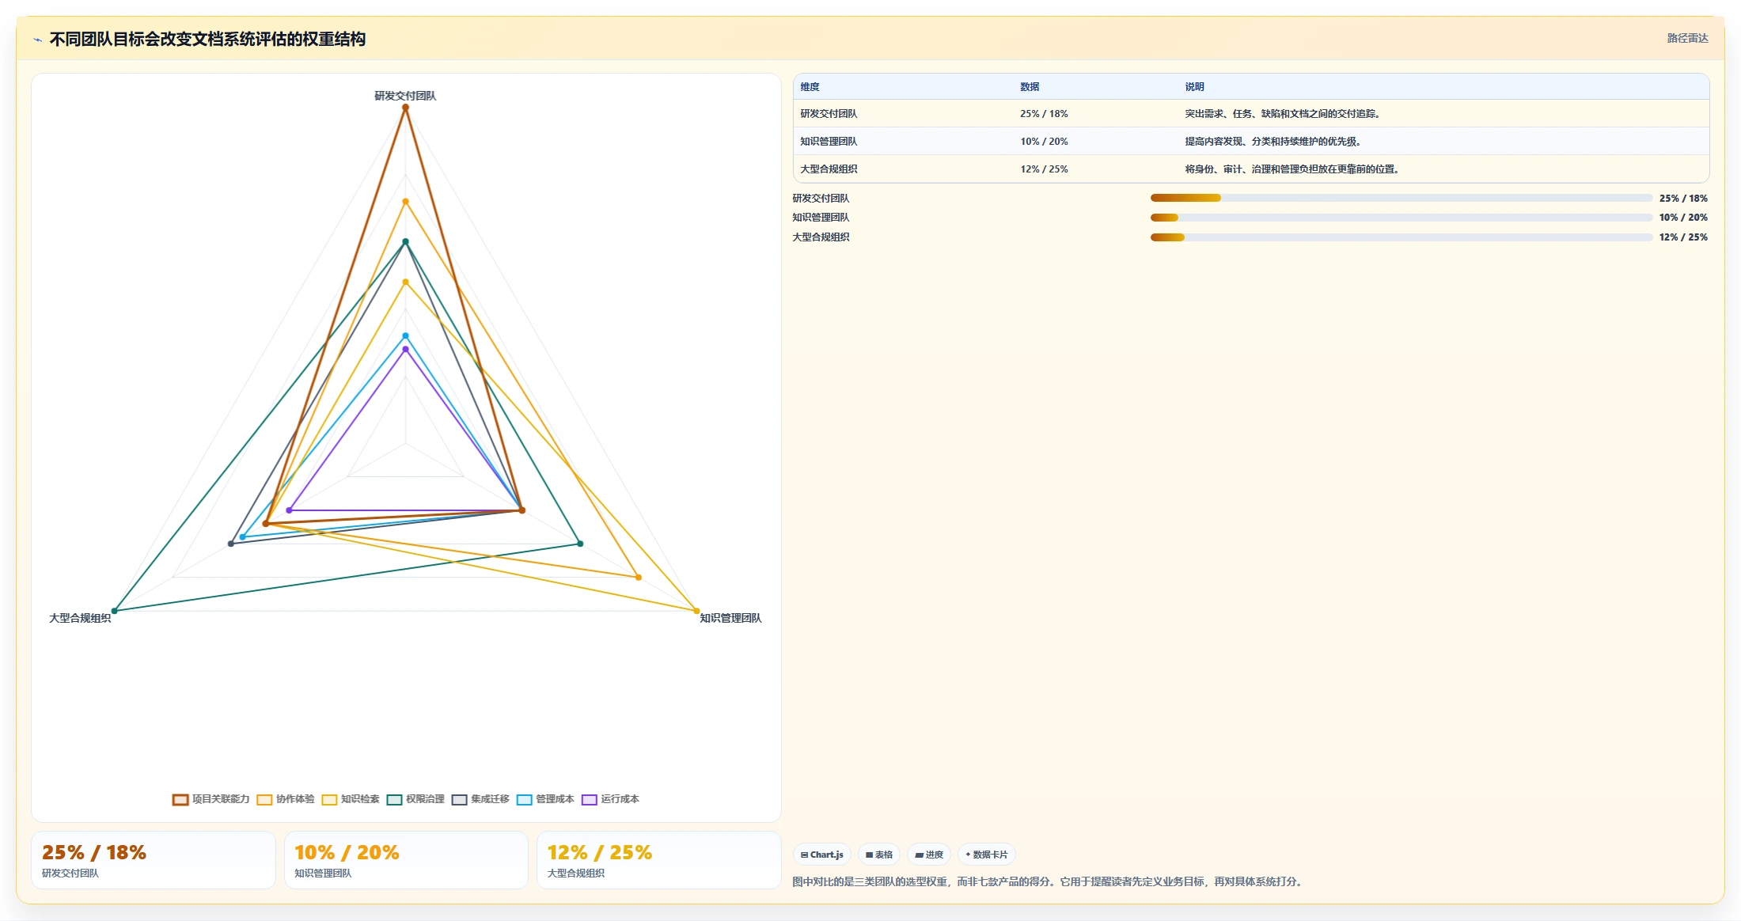Click the 数据卡片 tag chip
Image resolution: width=1741 pixels, height=921 pixels.
987,855
